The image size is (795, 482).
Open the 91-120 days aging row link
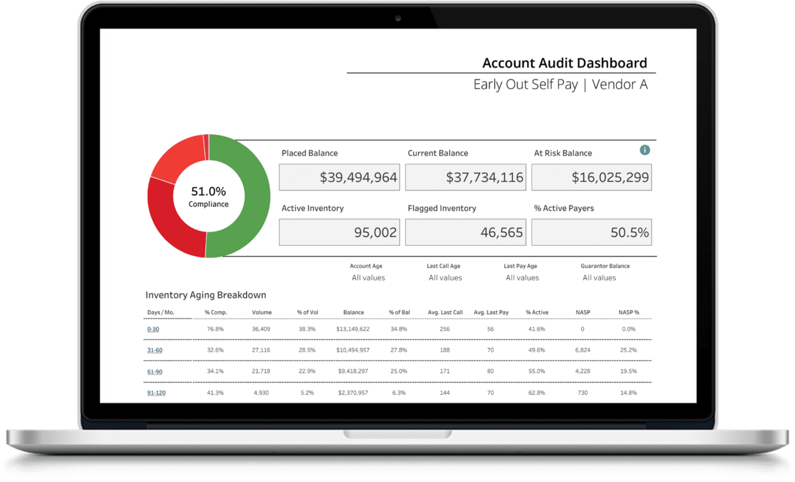point(156,393)
